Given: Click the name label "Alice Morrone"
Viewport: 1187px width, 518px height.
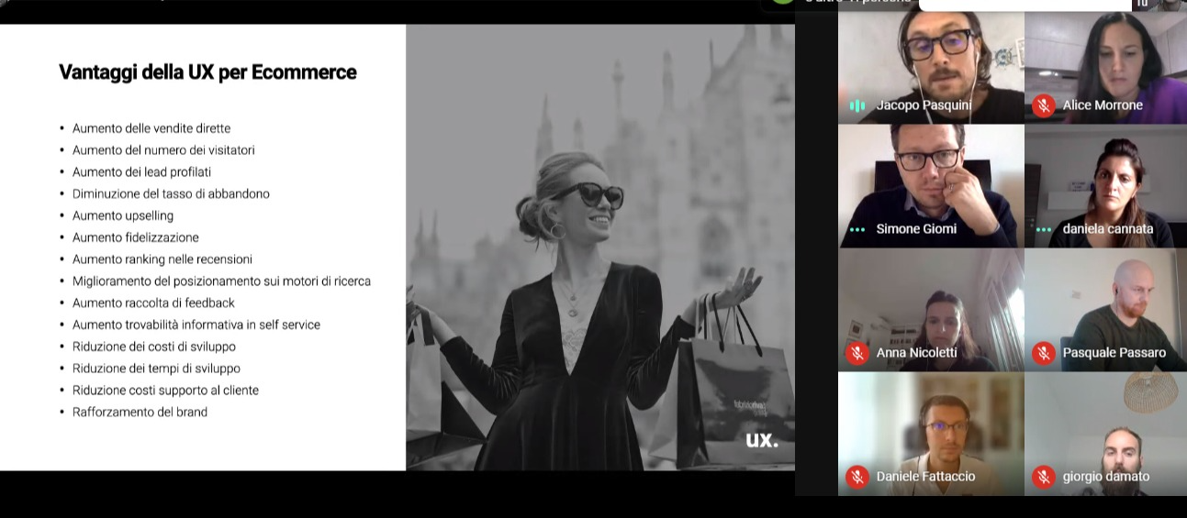Looking at the screenshot, I should point(1103,105).
